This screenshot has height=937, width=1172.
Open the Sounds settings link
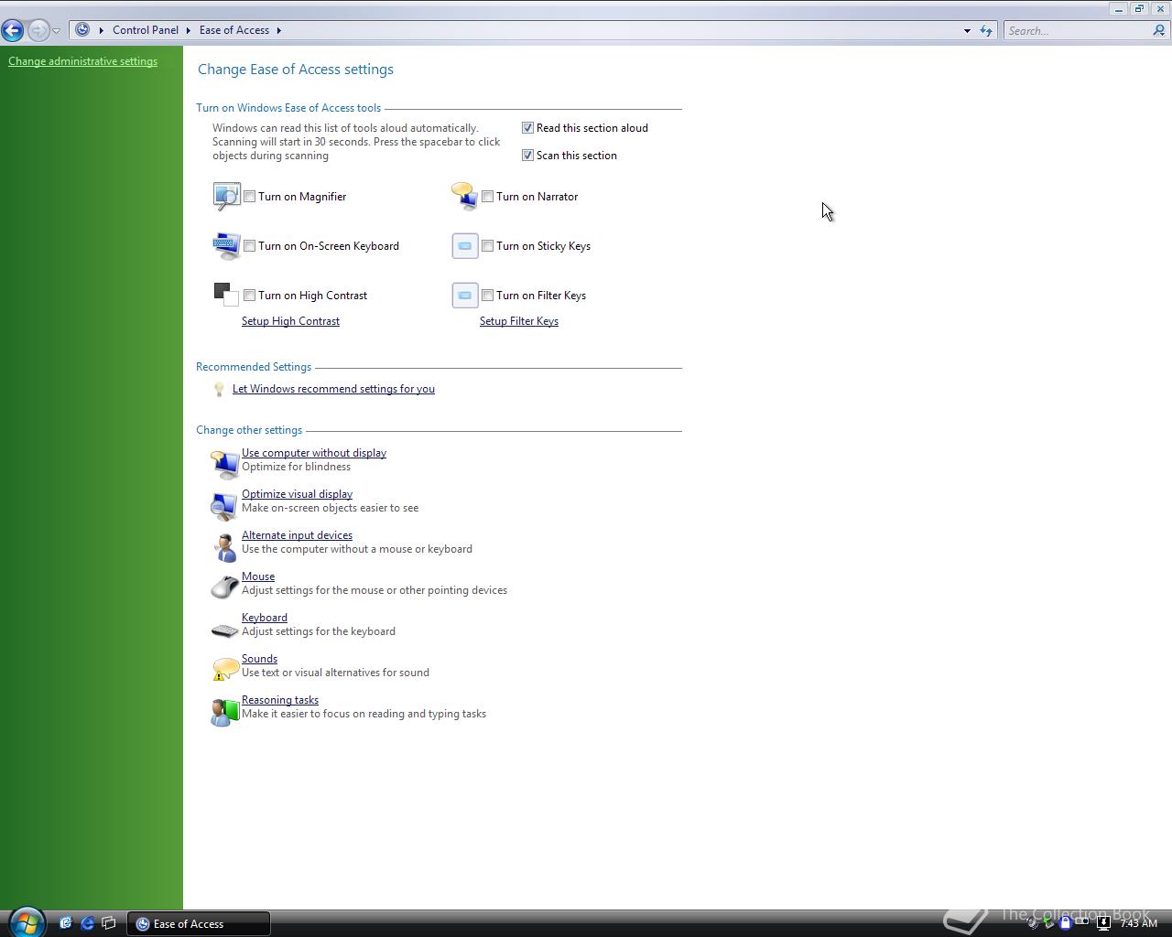[259, 659]
